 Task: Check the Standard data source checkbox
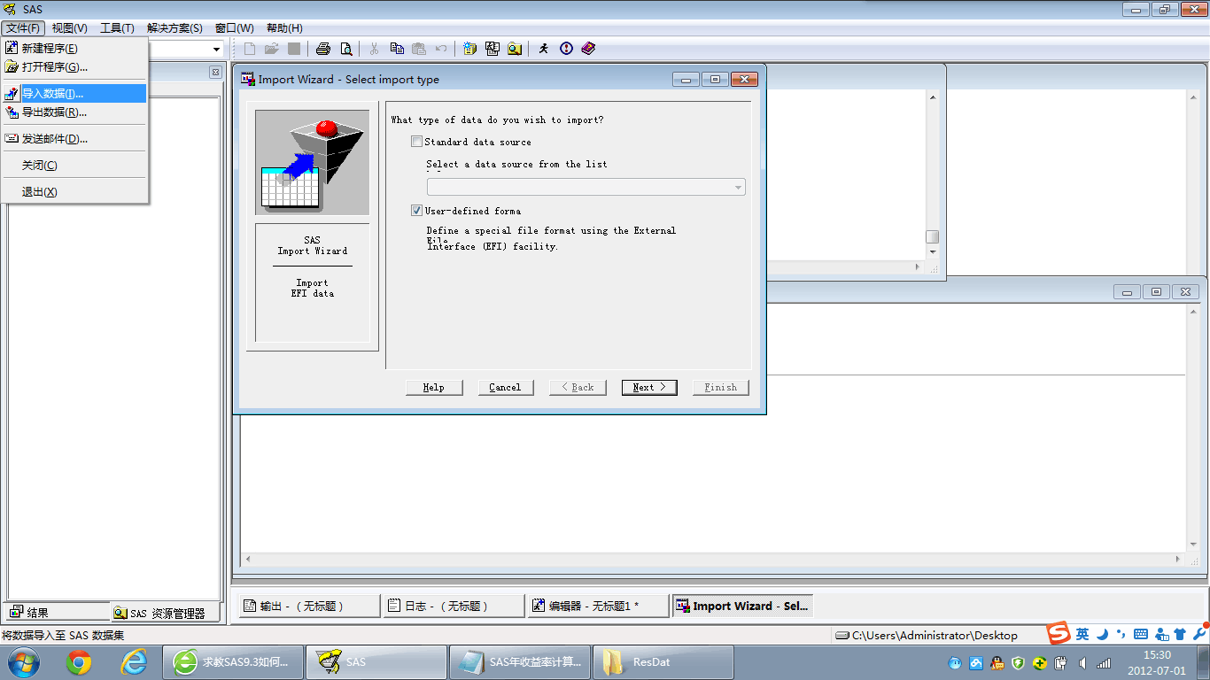click(417, 142)
